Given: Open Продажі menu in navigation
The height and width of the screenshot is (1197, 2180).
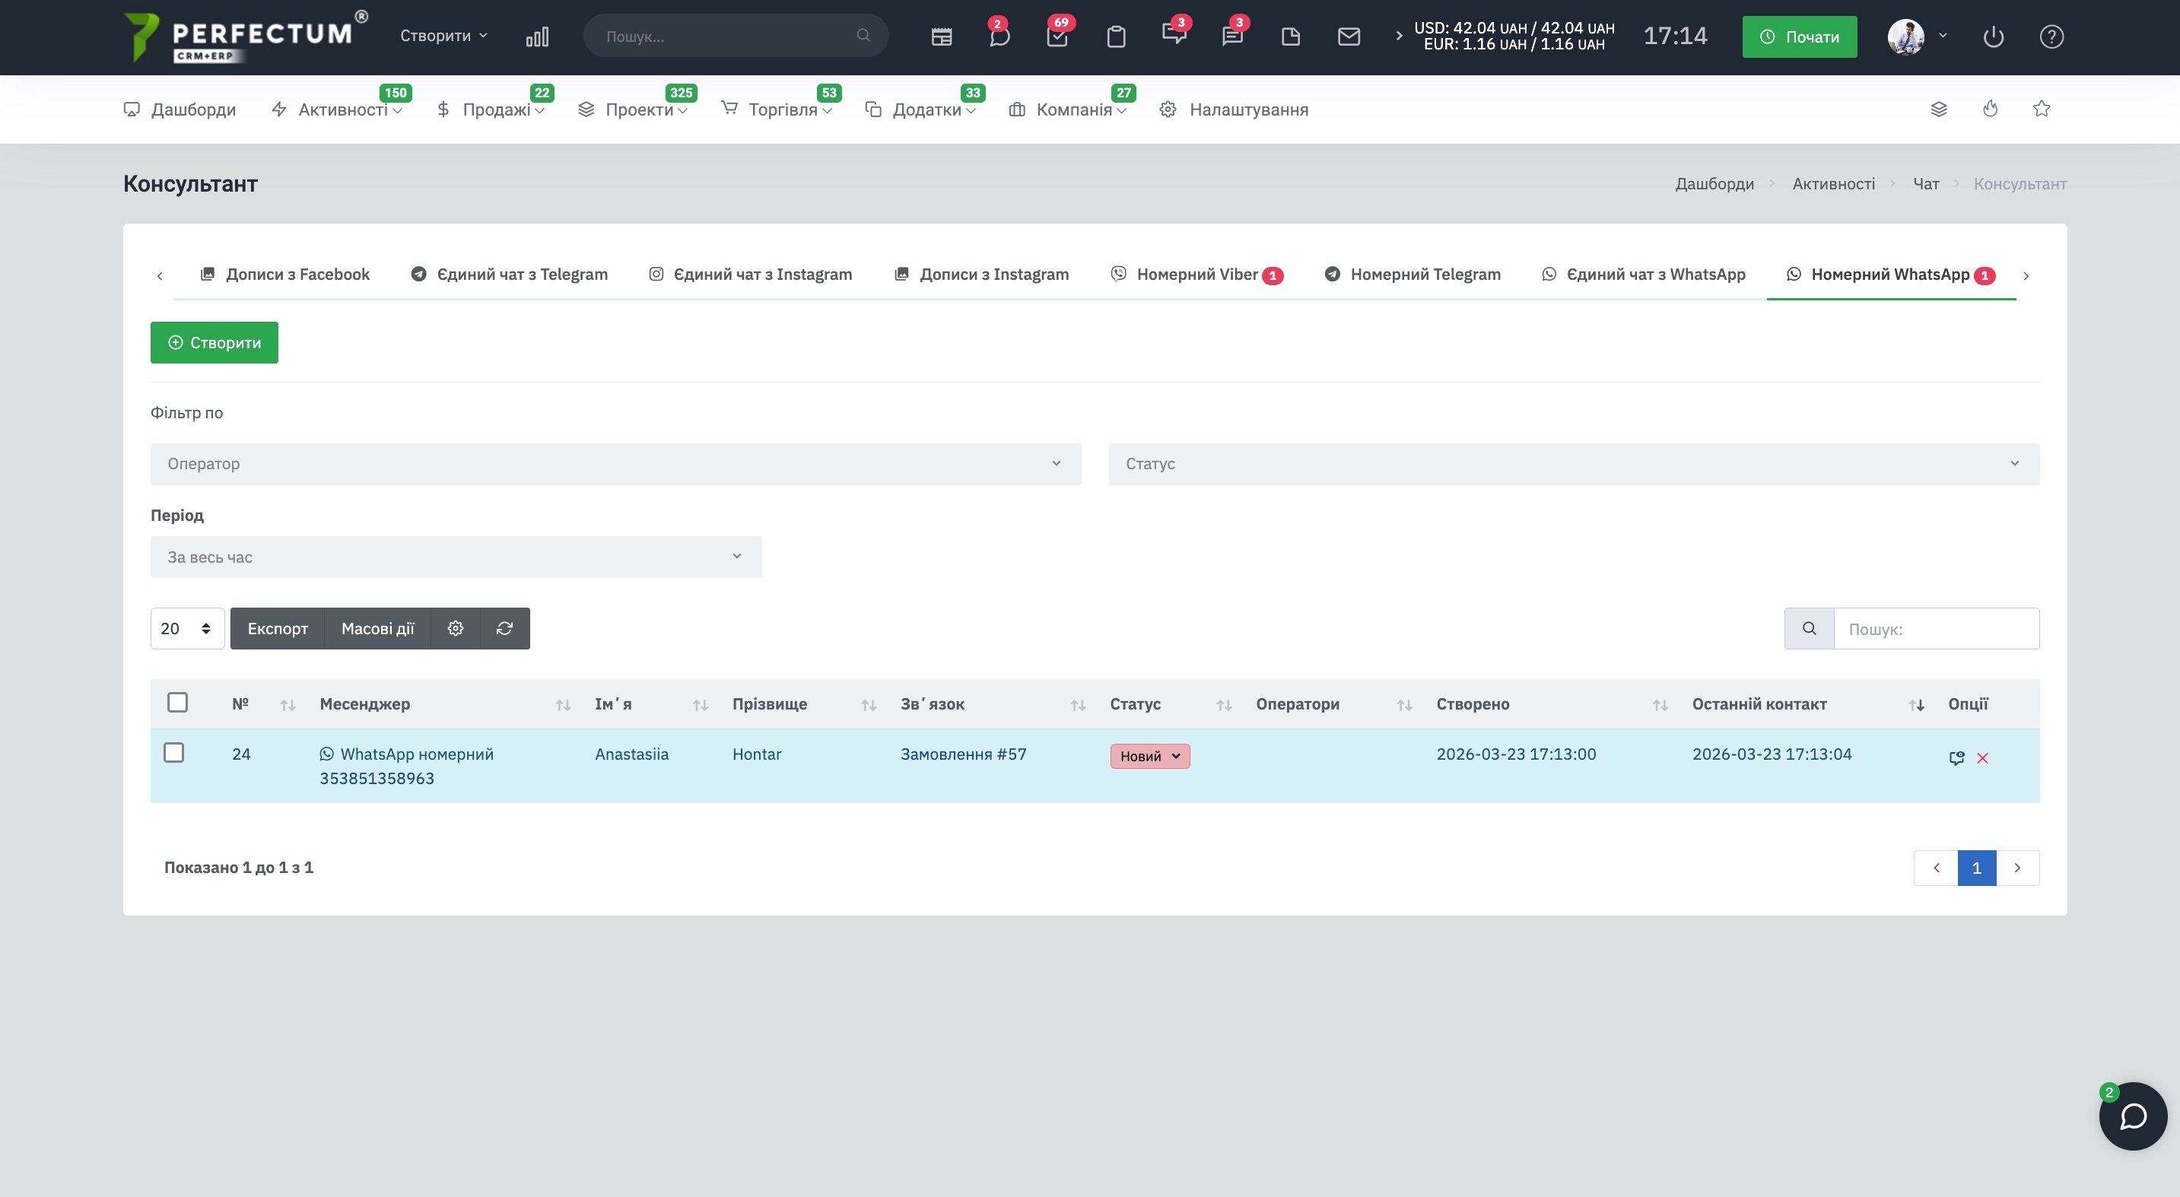Looking at the screenshot, I should [496, 110].
